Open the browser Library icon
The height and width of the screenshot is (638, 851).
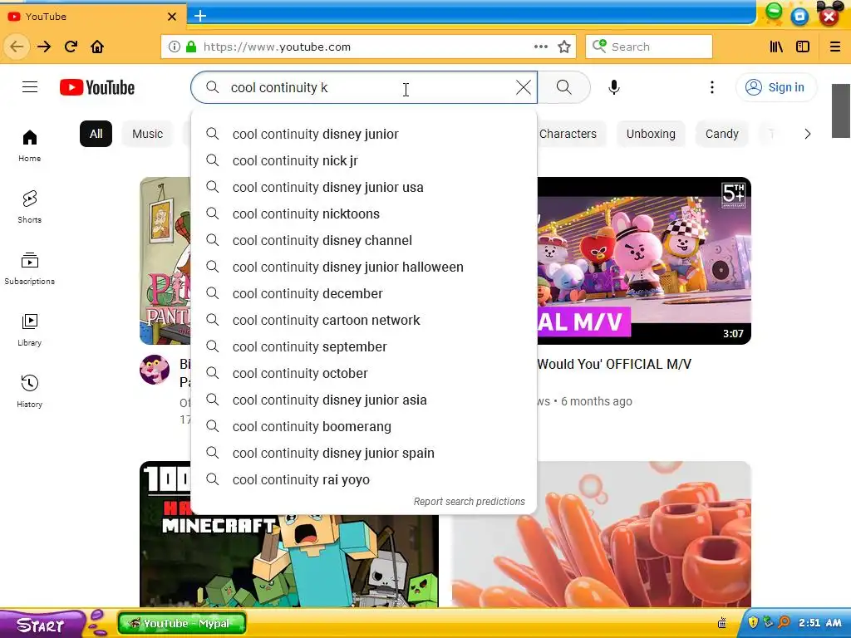click(776, 47)
